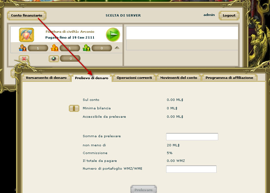The height and width of the screenshot is (193, 270).
Task: Click the Il totale da pagare label
Action: 100,161
